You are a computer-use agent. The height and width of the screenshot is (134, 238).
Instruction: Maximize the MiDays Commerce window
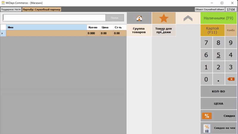222,3
